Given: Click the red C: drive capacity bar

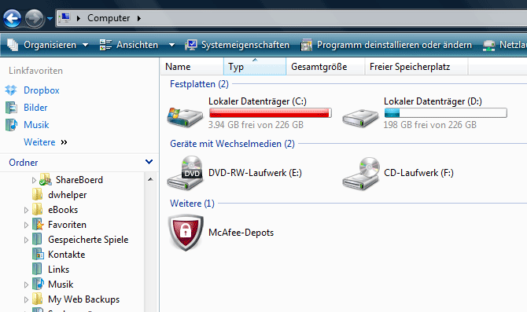Looking at the screenshot, I should pos(271,113).
